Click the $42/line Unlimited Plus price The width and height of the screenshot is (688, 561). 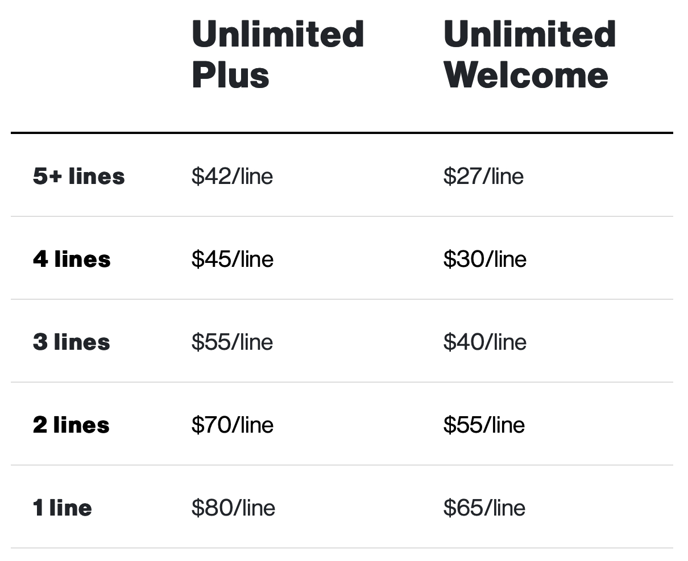pyautogui.click(x=232, y=176)
